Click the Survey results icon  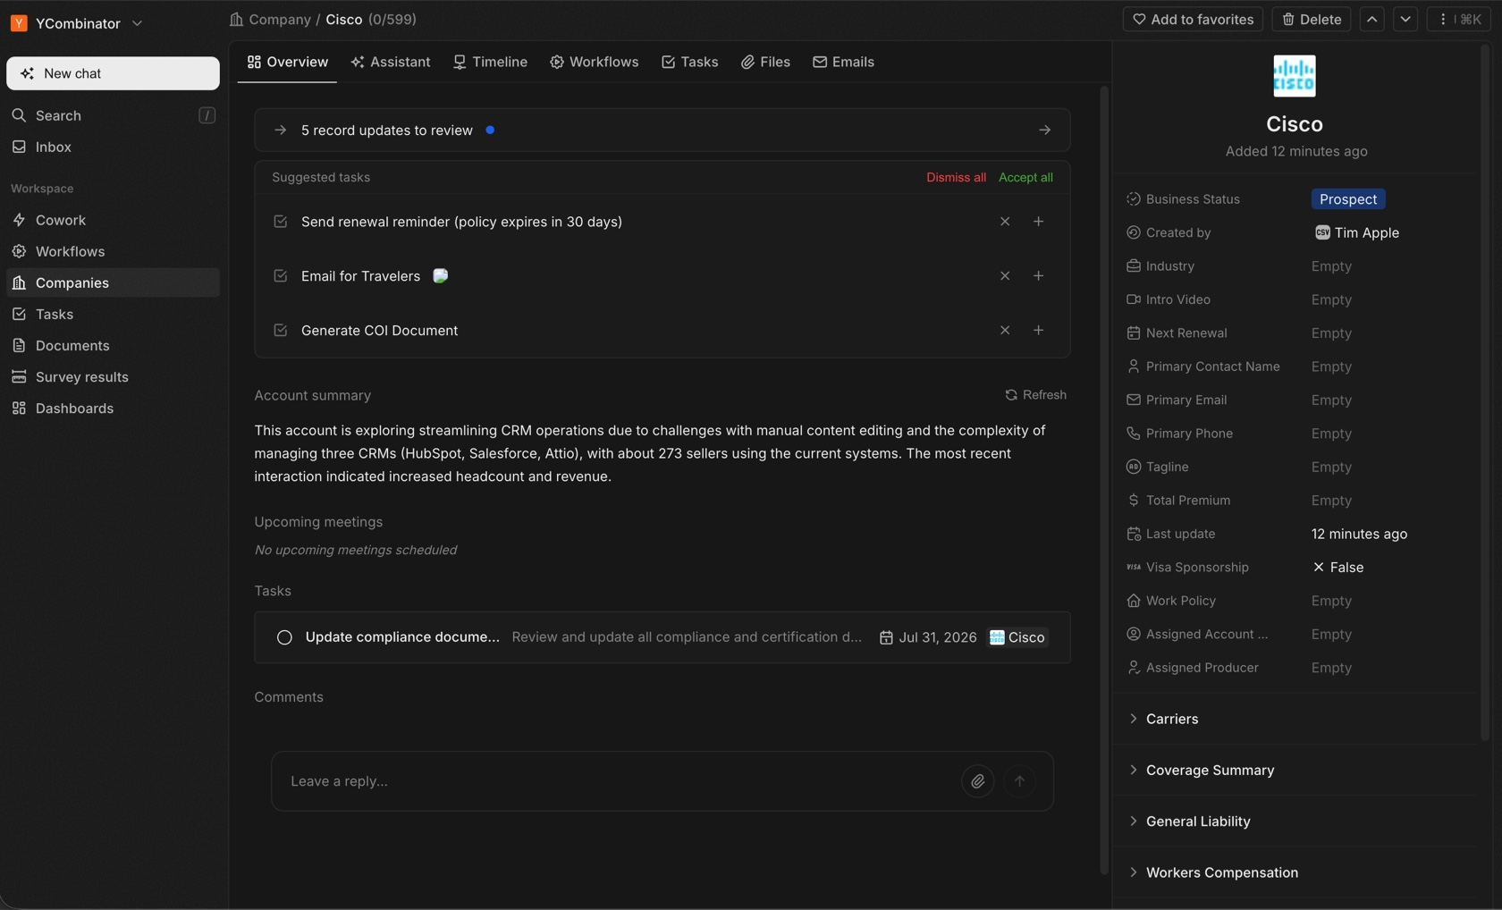(19, 376)
